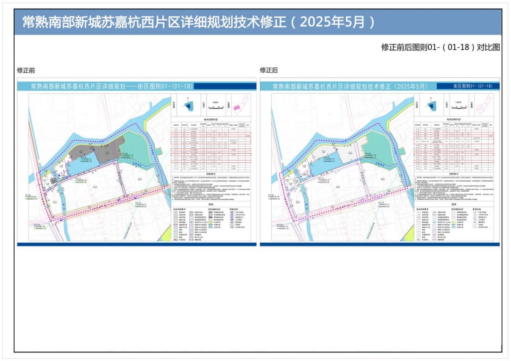The image size is (511, 361).
Task: Click the wind rose diagram in the 修正后 map
Action: tap(431, 105)
